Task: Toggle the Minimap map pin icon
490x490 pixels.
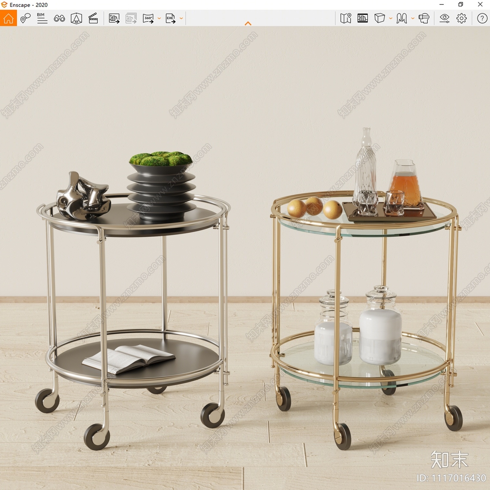Action: click(346, 18)
